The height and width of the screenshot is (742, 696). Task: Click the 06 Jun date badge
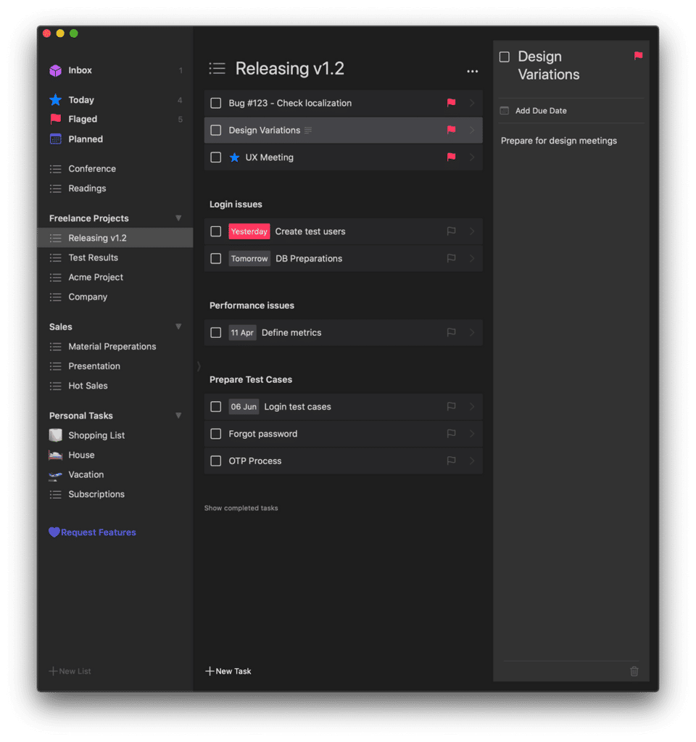[x=244, y=406]
